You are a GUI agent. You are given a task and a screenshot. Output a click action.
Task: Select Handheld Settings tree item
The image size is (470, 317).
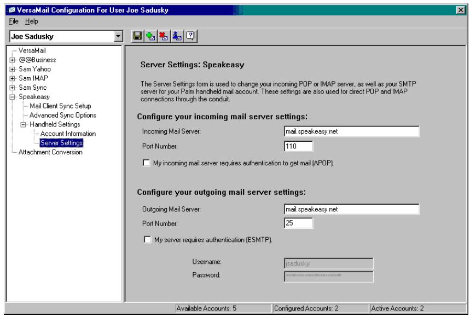[x=55, y=124]
